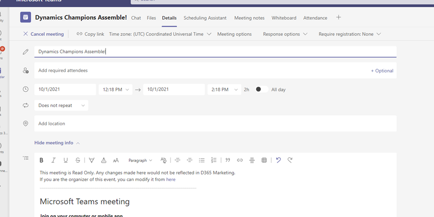The image size is (434, 217).
Task: Click the end date field 10/1/2021
Action: tap(174, 89)
